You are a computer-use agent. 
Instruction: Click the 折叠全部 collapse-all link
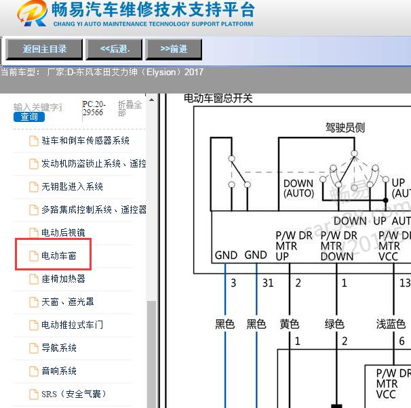coord(130,108)
